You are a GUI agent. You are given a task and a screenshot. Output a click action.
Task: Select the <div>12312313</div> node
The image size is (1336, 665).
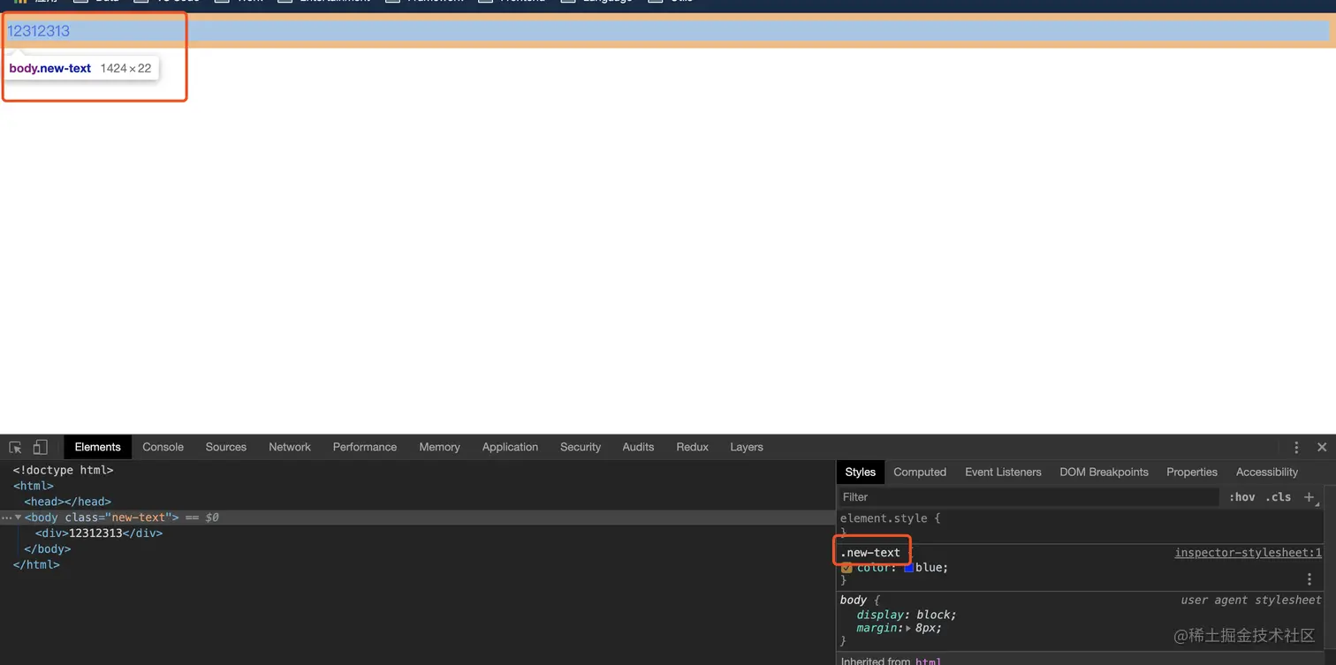point(99,533)
